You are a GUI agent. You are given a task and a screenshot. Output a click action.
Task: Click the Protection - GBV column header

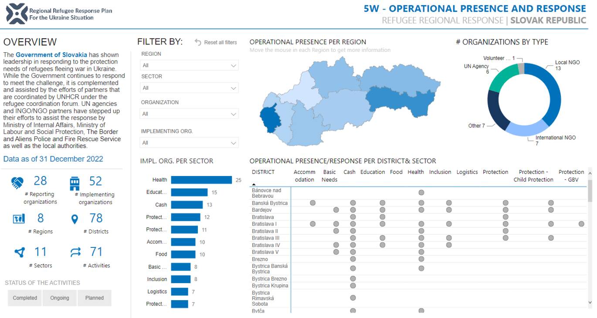point(571,176)
